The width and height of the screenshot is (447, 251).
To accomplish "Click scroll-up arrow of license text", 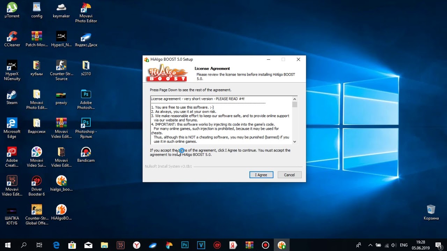I will coord(295,99).
